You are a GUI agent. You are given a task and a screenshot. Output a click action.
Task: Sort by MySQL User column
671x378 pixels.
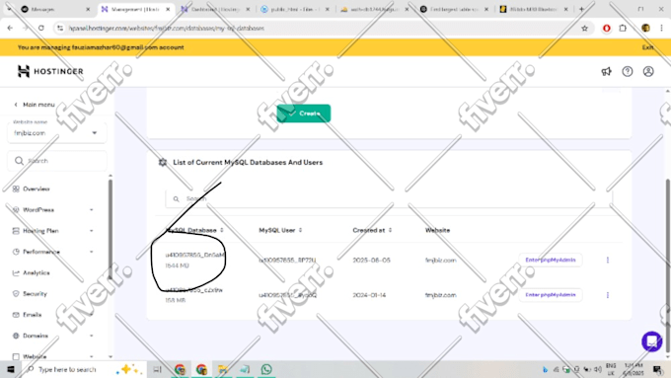tap(280, 230)
